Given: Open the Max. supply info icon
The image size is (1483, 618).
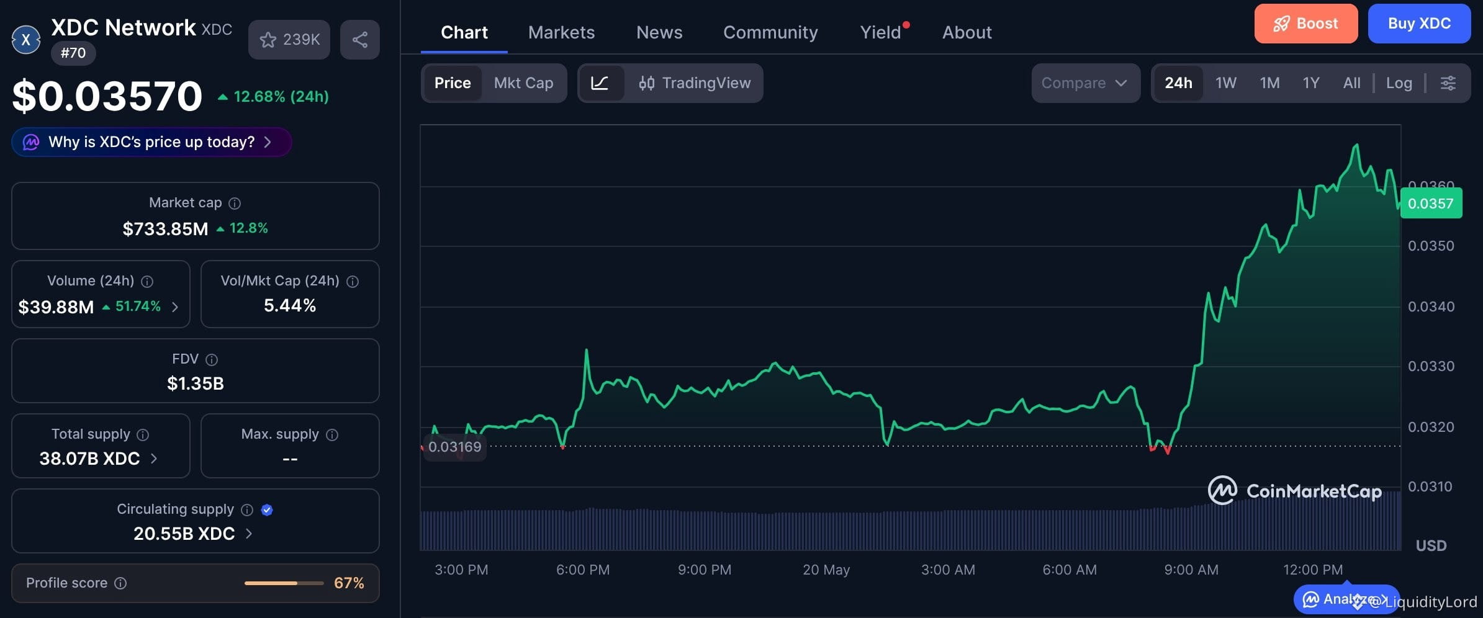Looking at the screenshot, I should [x=332, y=435].
